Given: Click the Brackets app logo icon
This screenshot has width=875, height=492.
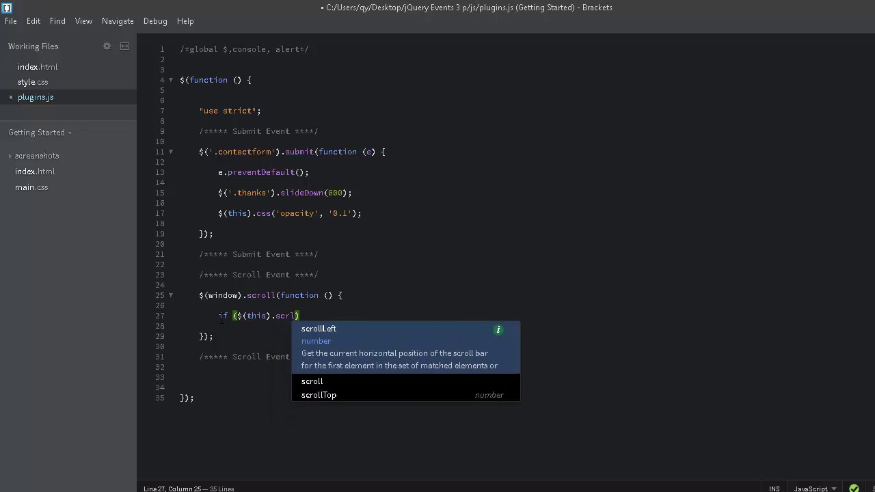Looking at the screenshot, I should click(7, 8).
